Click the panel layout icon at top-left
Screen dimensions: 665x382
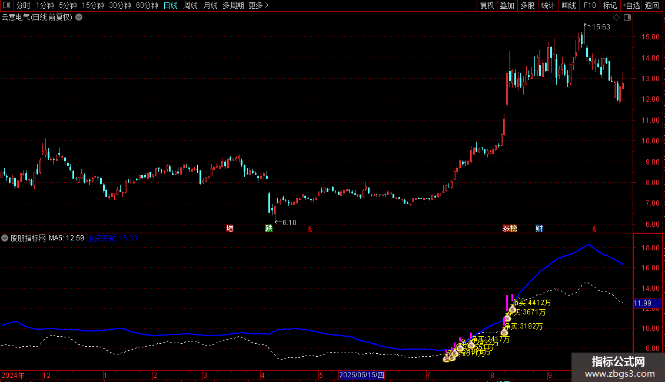coord(6,5)
